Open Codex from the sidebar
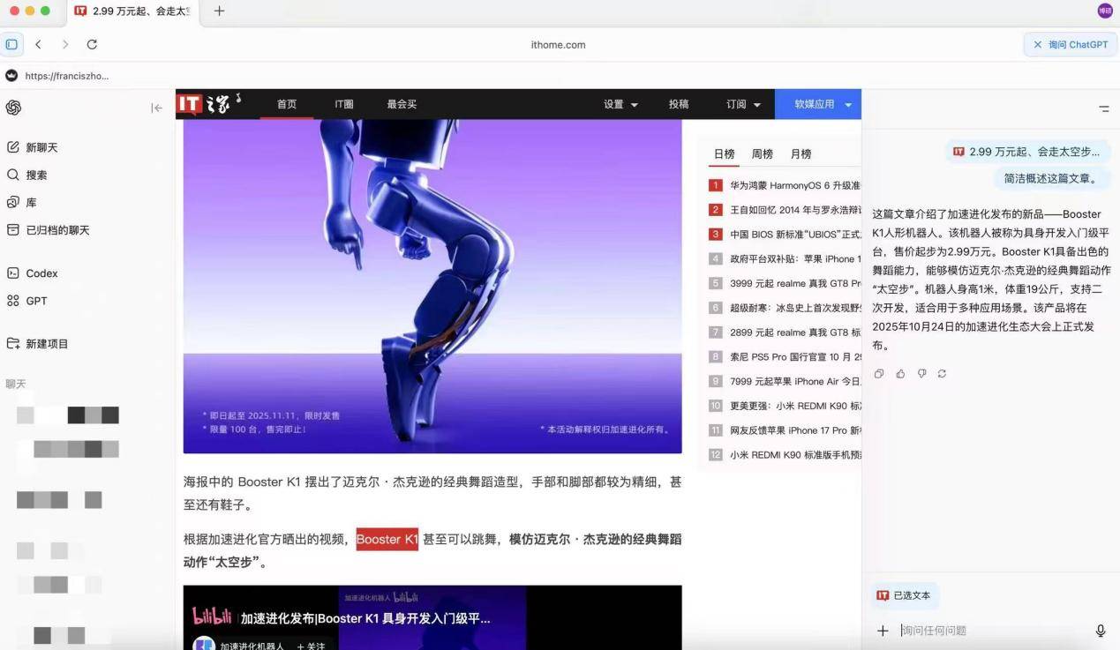 point(41,273)
